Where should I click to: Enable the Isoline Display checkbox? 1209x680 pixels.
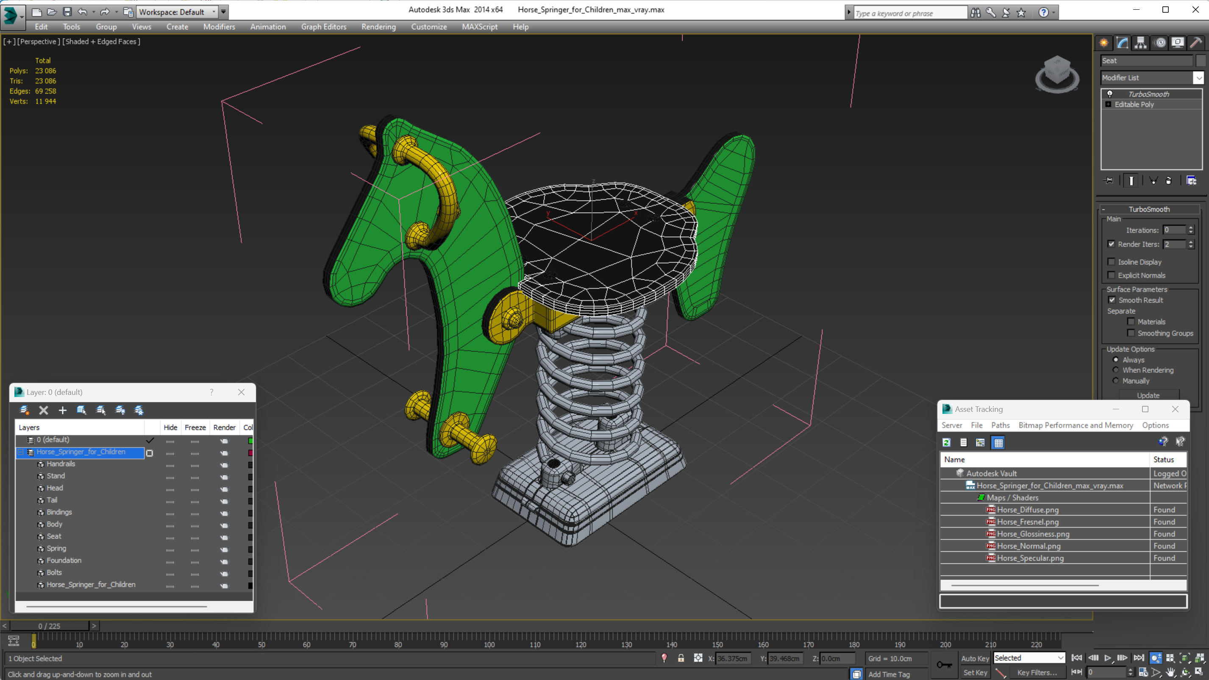point(1111,261)
